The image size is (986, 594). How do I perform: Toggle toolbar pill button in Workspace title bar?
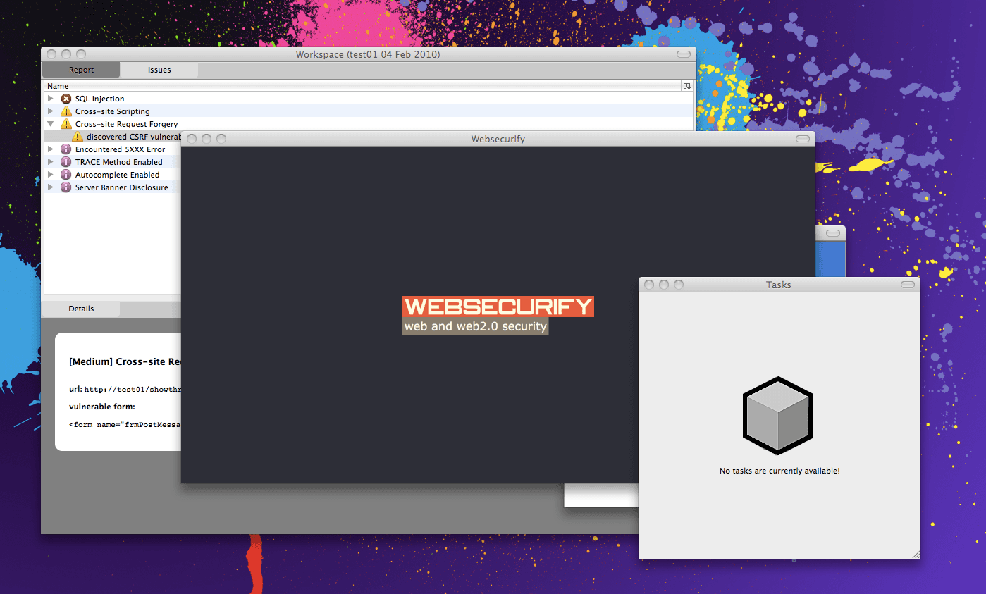[x=684, y=54]
